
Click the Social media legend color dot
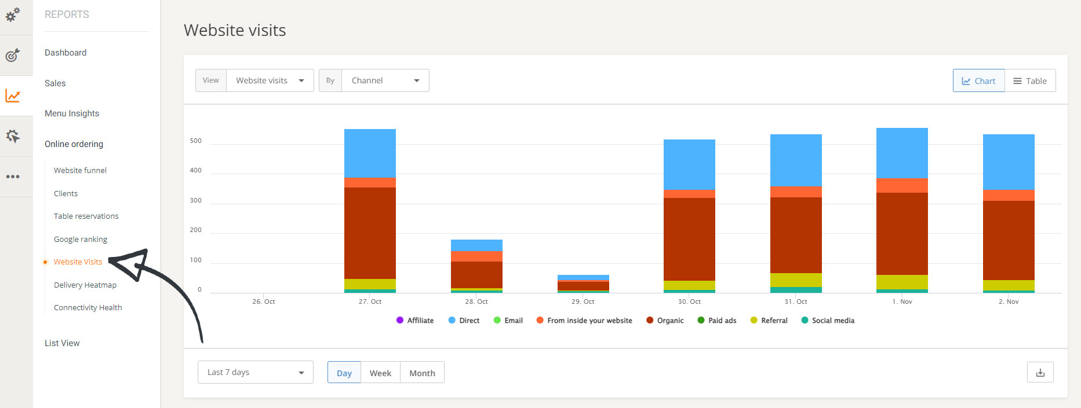click(805, 321)
